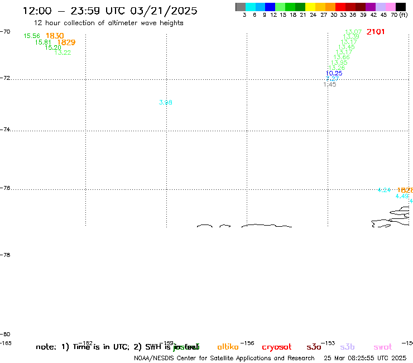Pick the pure blue swatch in the legend

[271, 7]
